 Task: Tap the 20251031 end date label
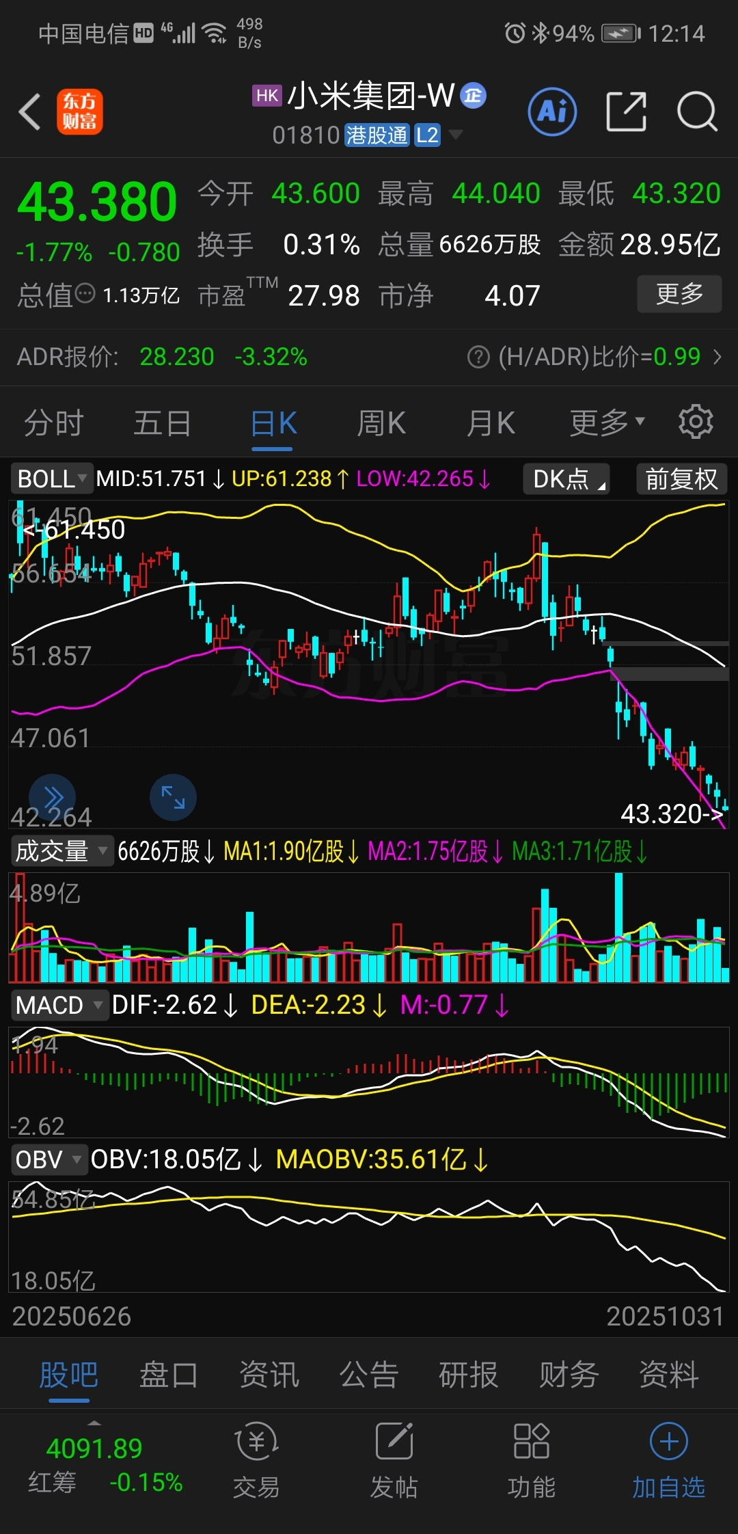[665, 1317]
